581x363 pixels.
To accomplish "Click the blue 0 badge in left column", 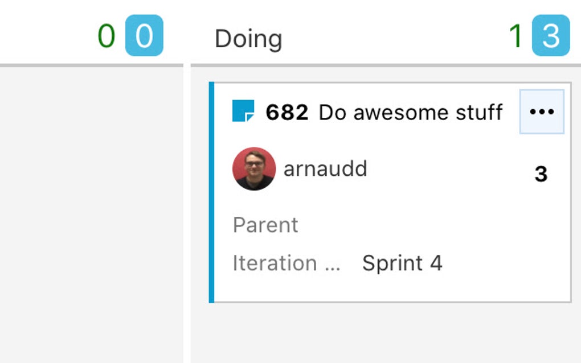I will coord(144,36).
